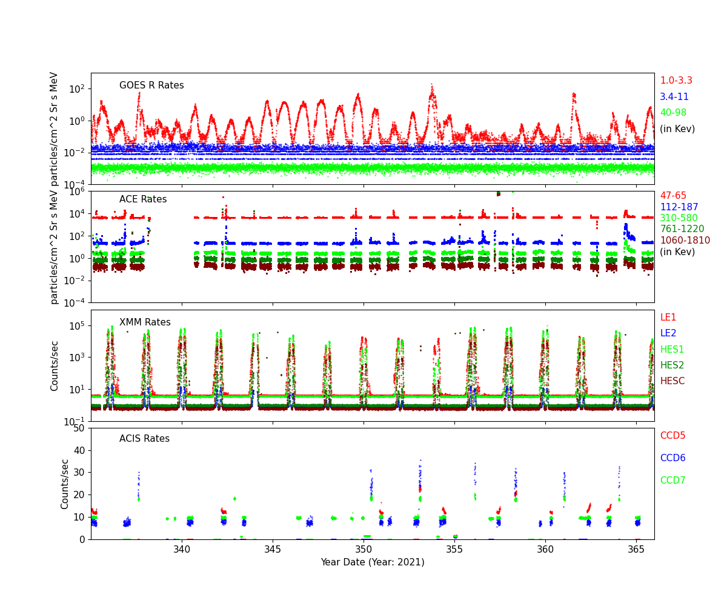Select the green 40-98 legend label
The height and width of the screenshot is (606, 727).
673,113
